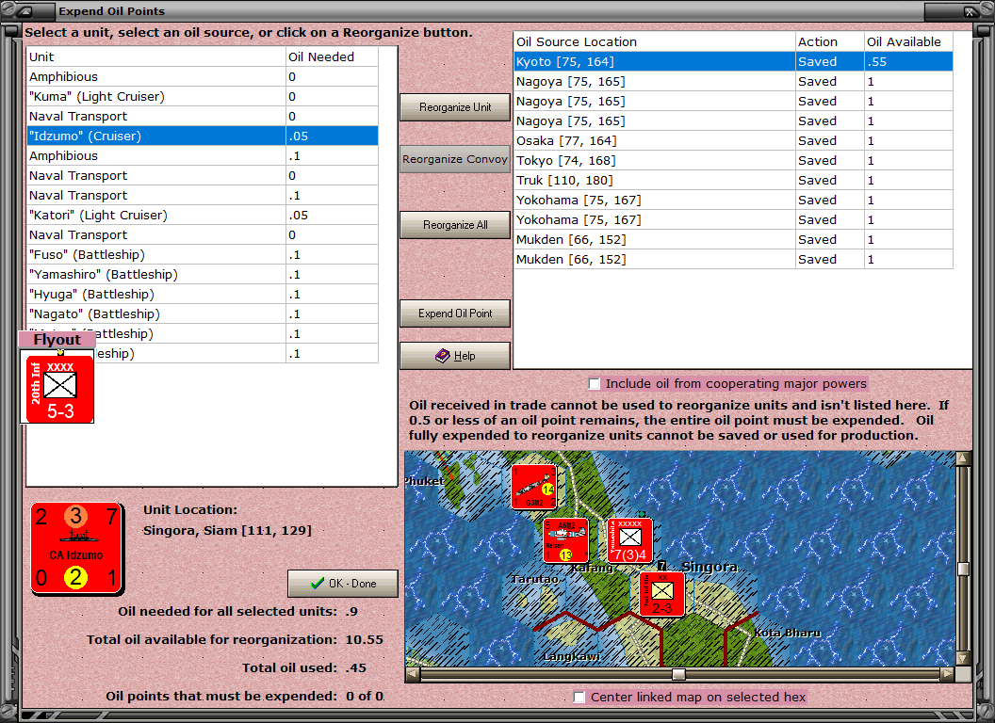Click the map vertical scrollbar thumb

[x=963, y=569]
